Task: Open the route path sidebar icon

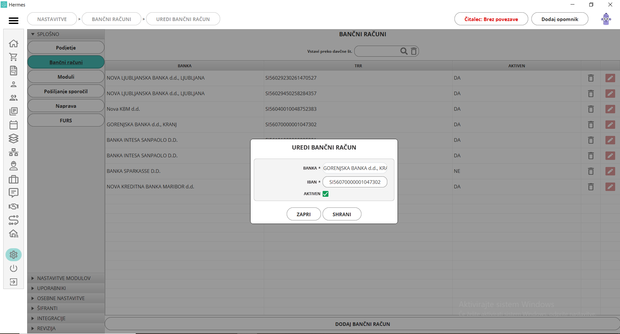Action: [x=14, y=220]
